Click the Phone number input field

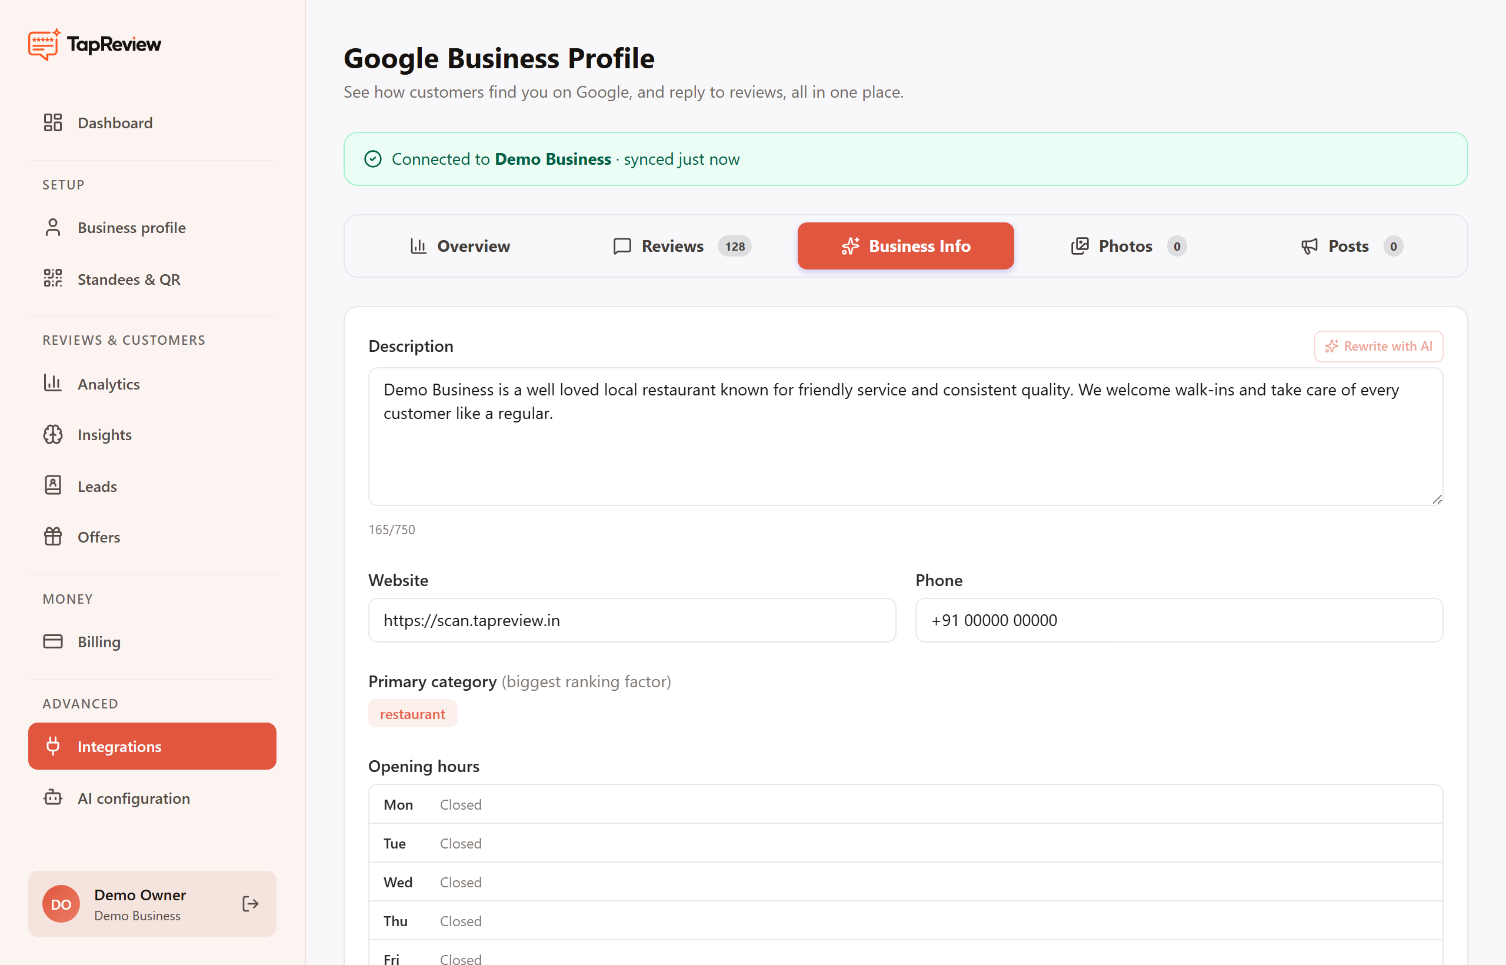1179,620
